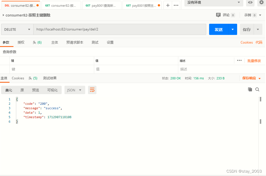Click the request URL input field
266x176 pixels.
(120, 29)
